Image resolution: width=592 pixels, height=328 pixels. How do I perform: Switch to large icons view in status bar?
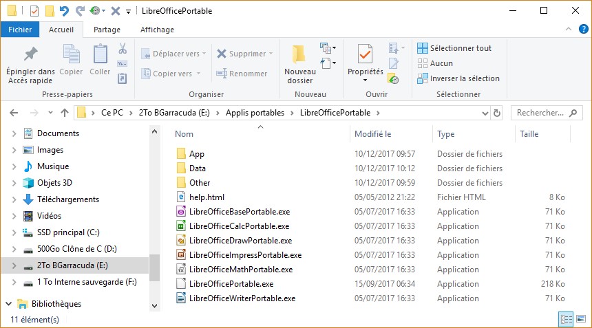[x=580, y=320]
